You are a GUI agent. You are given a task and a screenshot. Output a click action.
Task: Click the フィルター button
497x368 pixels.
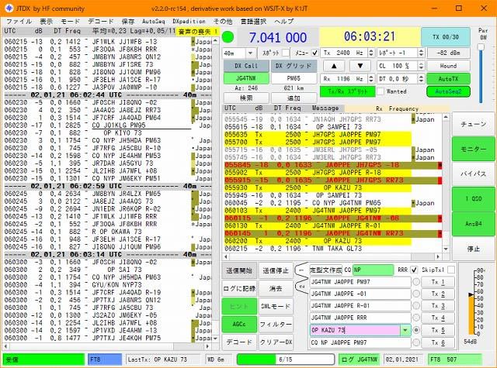[276, 324]
